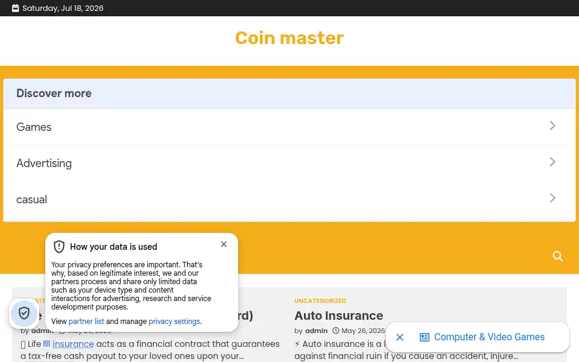The height and width of the screenshot is (362, 579).
Task: Expand the Advertising chevron arrow
Action: tap(552, 162)
